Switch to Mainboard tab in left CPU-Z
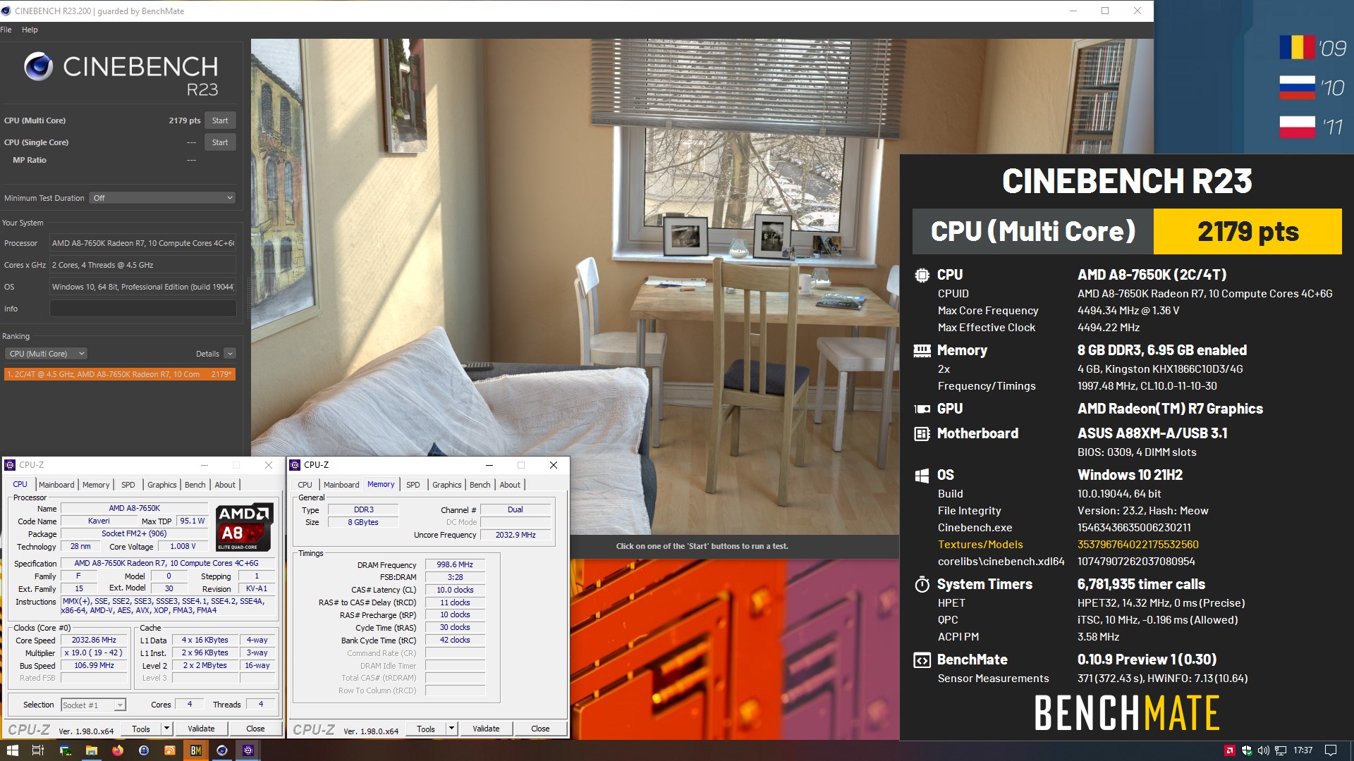Viewport: 1354px width, 761px height. 56,485
